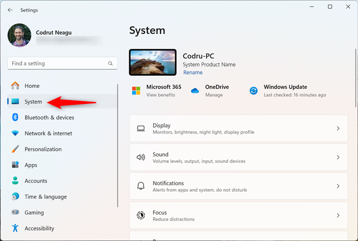Viewport: 358px width, 241px height.
Task: Click the Sound speaker icon
Action: (x=141, y=157)
